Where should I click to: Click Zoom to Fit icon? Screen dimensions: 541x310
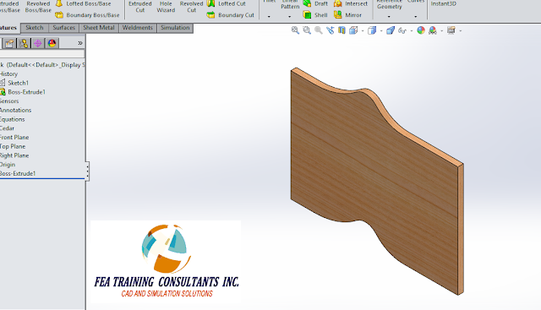[295, 30]
